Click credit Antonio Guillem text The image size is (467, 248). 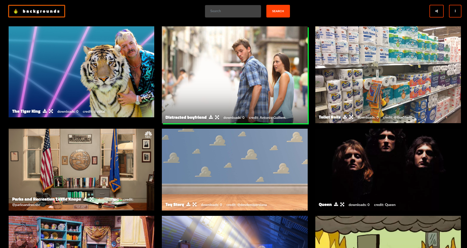(267, 118)
